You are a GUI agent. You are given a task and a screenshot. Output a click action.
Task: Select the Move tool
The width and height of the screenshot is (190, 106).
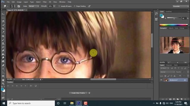tap(3, 14)
